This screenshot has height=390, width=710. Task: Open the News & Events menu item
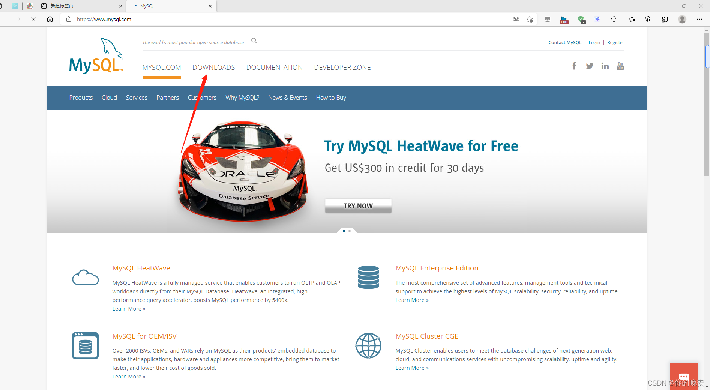288,97
